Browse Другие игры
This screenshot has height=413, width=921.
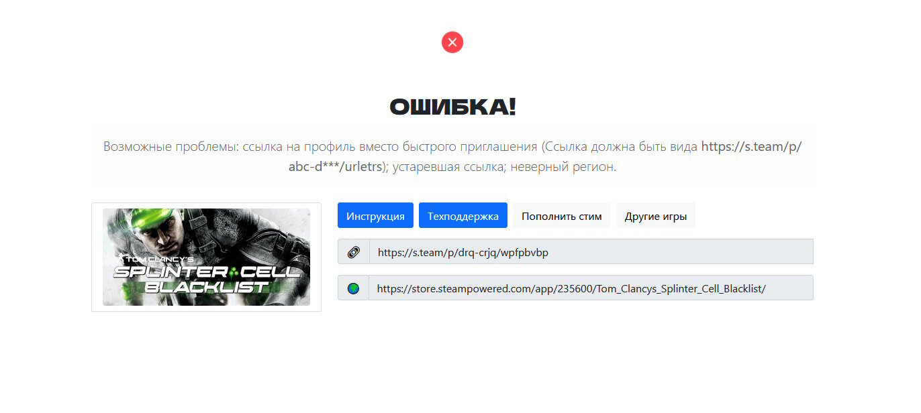pyautogui.click(x=656, y=216)
